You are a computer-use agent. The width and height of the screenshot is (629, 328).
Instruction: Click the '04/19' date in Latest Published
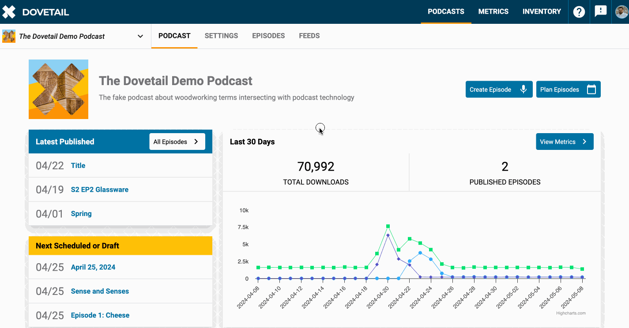(50, 190)
